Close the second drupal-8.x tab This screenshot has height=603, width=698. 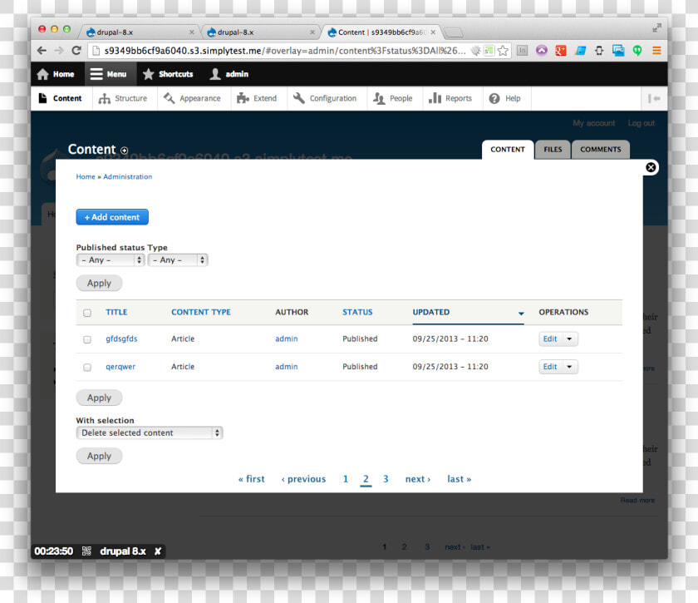(x=312, y=32)
